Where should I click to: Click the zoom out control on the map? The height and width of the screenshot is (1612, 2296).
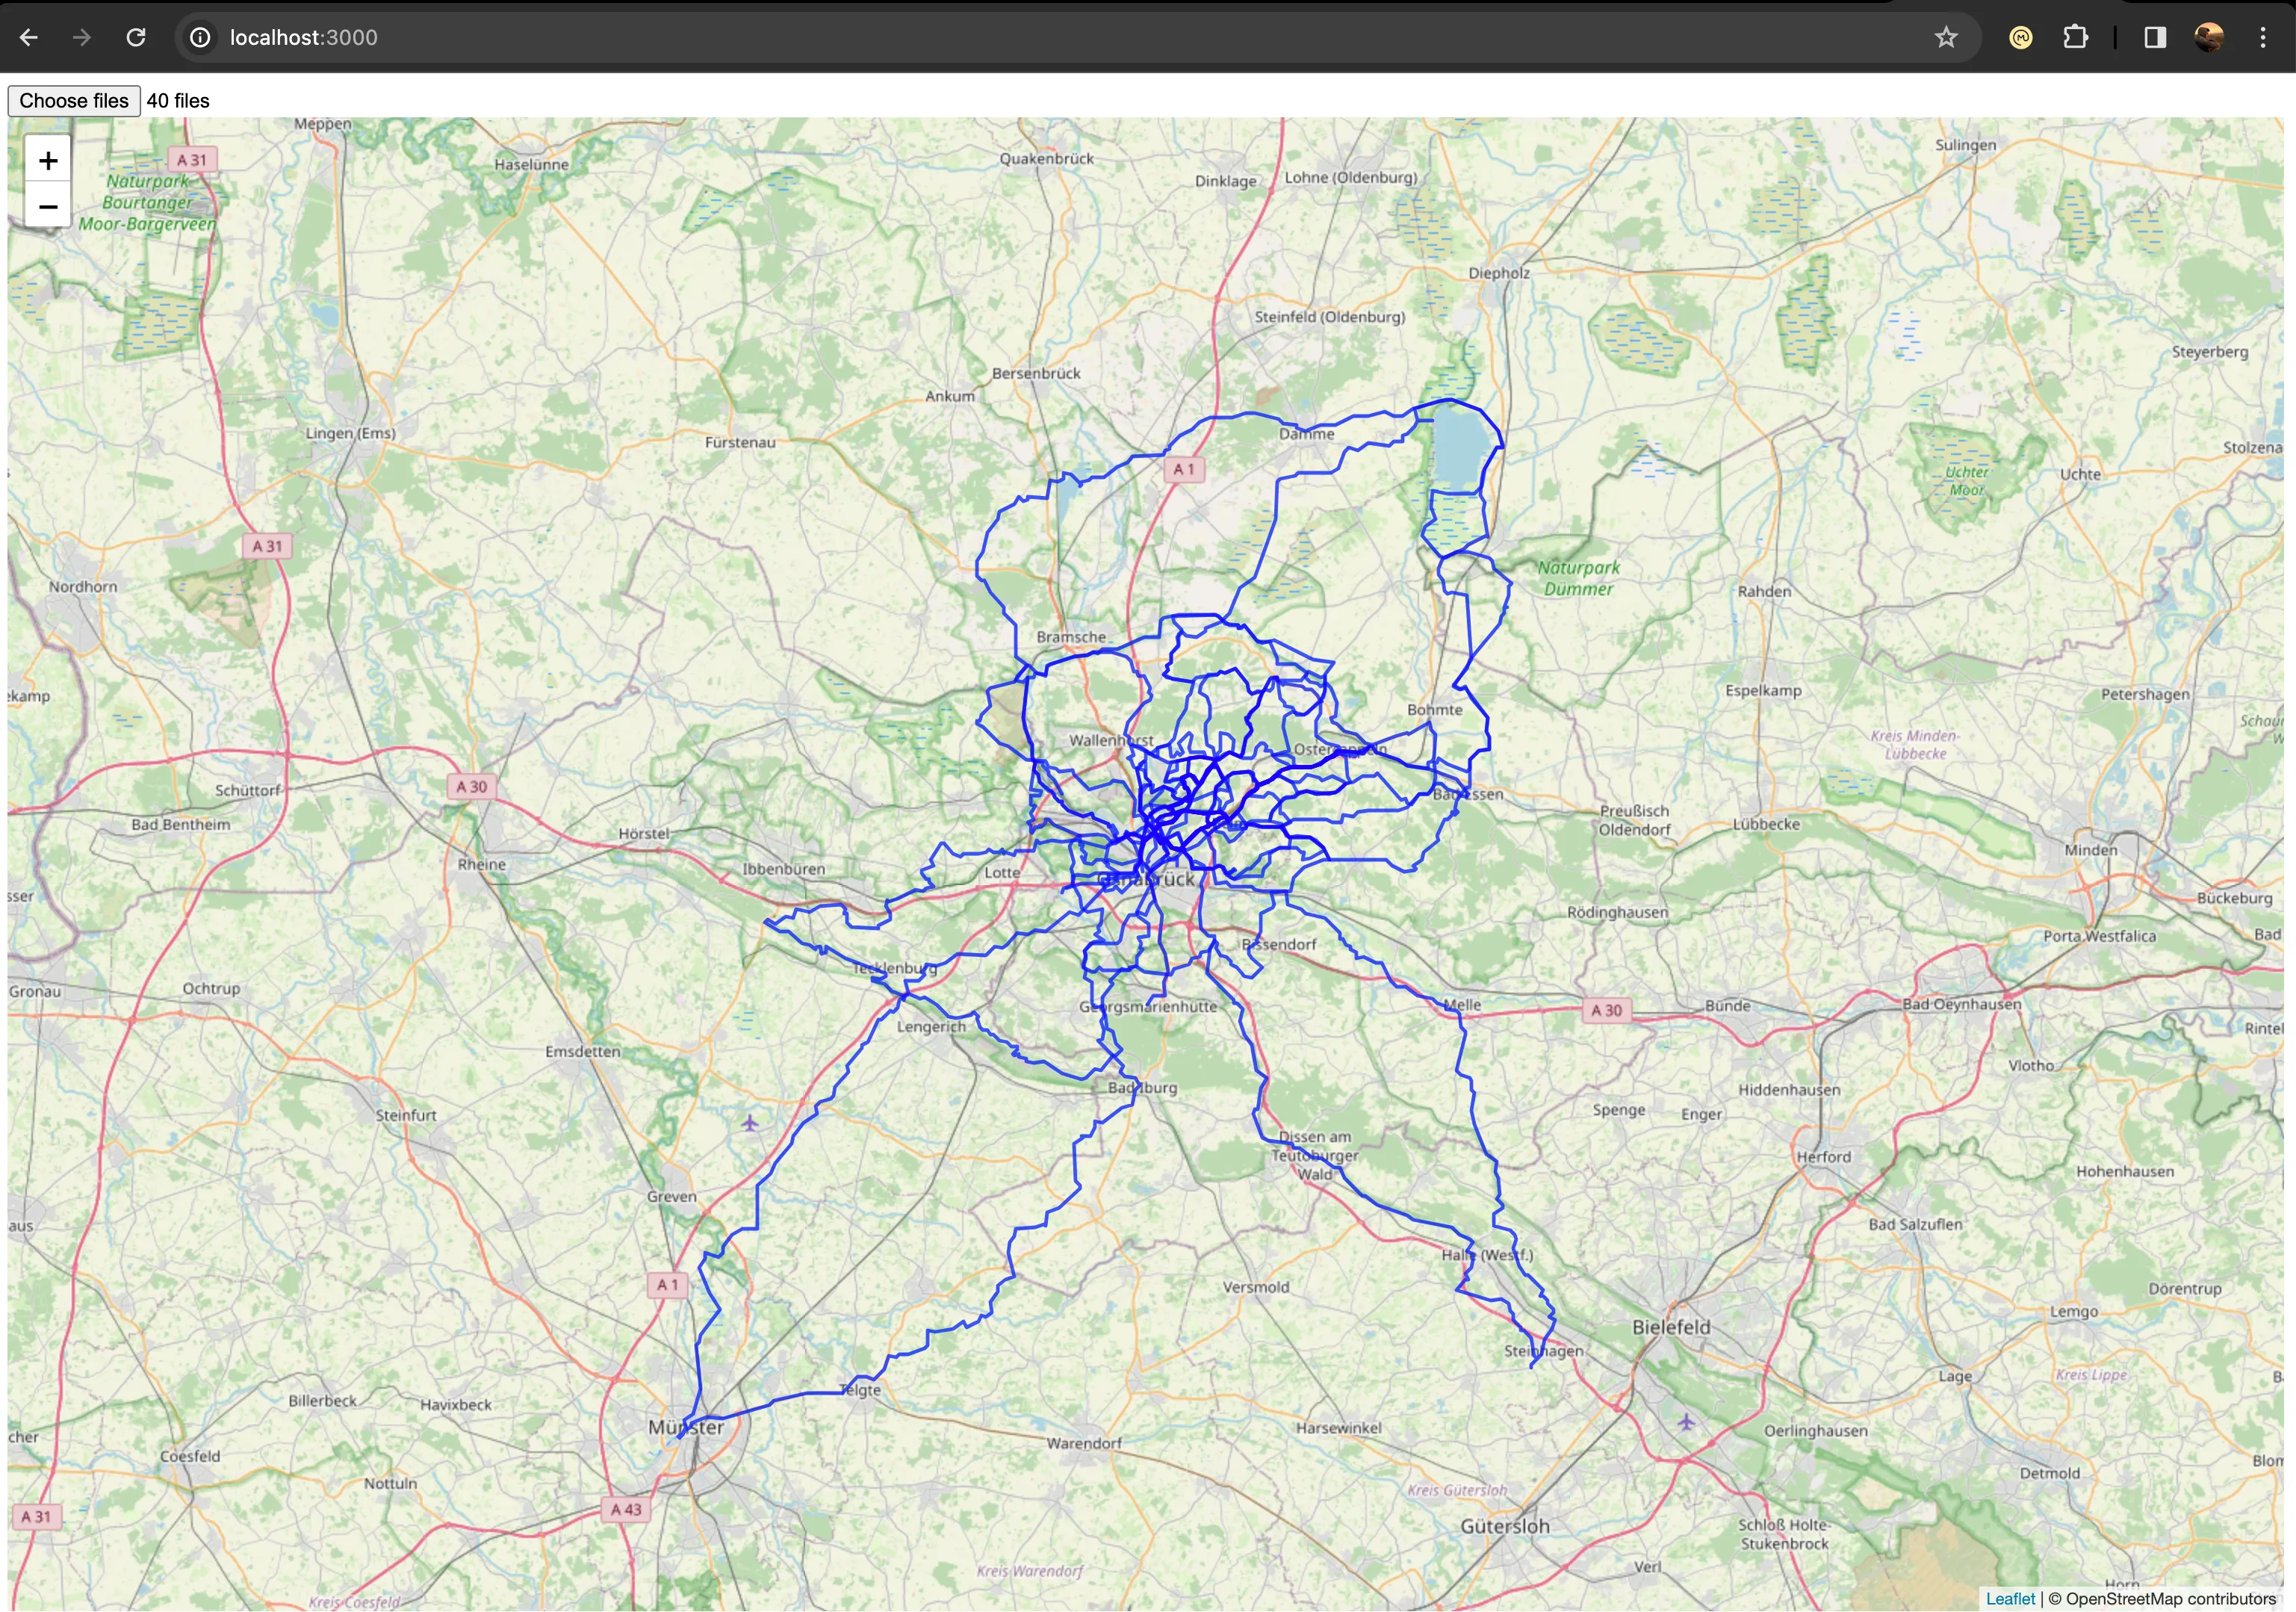coord(47,207)
